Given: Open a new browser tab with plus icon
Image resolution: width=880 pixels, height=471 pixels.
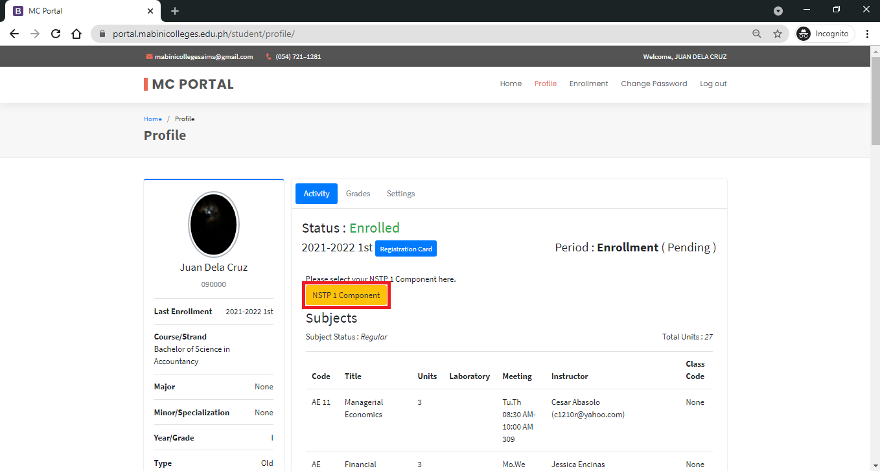Looking at the screenshot, I should 174,11.
